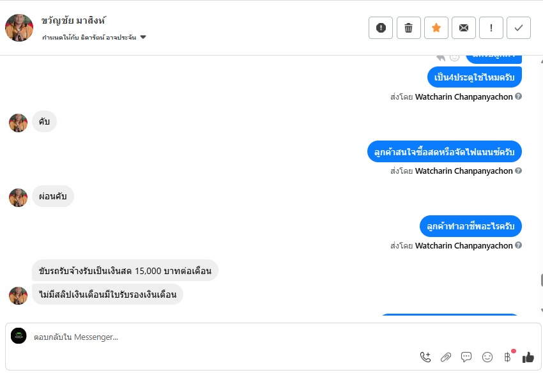This screenshot has width=543, height=375.
Task: Mark conversation as spam with octagon icon
Action: coord(381,27)
